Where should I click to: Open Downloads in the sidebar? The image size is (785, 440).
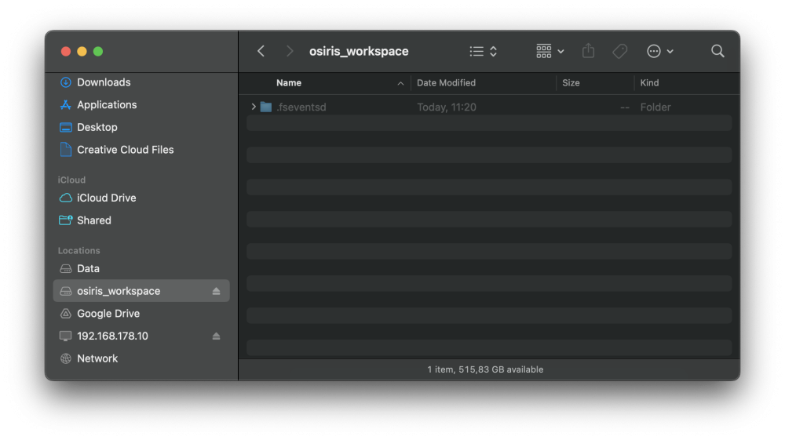[104, 82]
